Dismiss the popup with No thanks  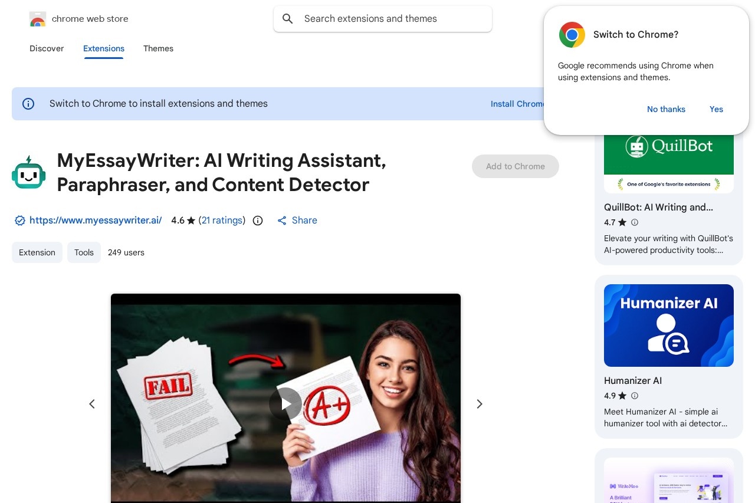point(666,109)
